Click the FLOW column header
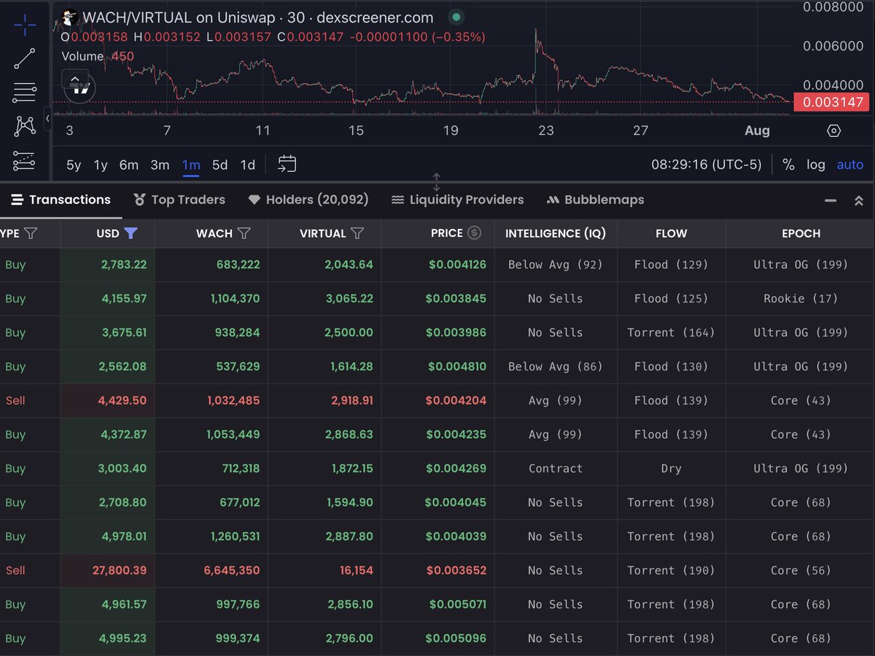This screenshot has height=656, width=875. (x=671, y=233)
